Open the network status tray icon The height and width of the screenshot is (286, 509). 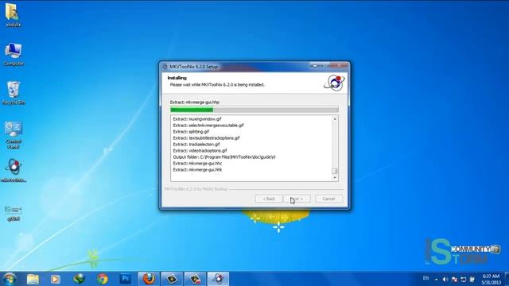click(x=463, y=279)
